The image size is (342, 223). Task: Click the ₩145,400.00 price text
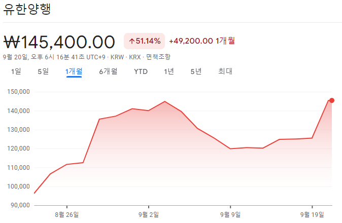(x=60, y=42)
